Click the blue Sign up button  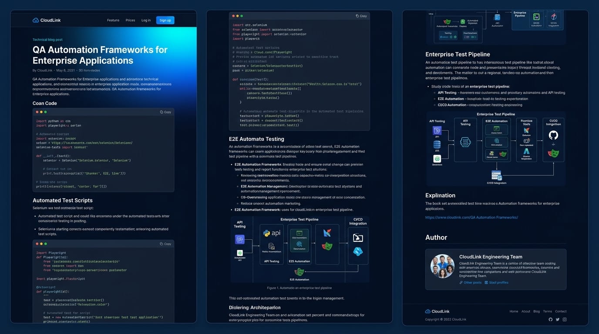(165, 20)
